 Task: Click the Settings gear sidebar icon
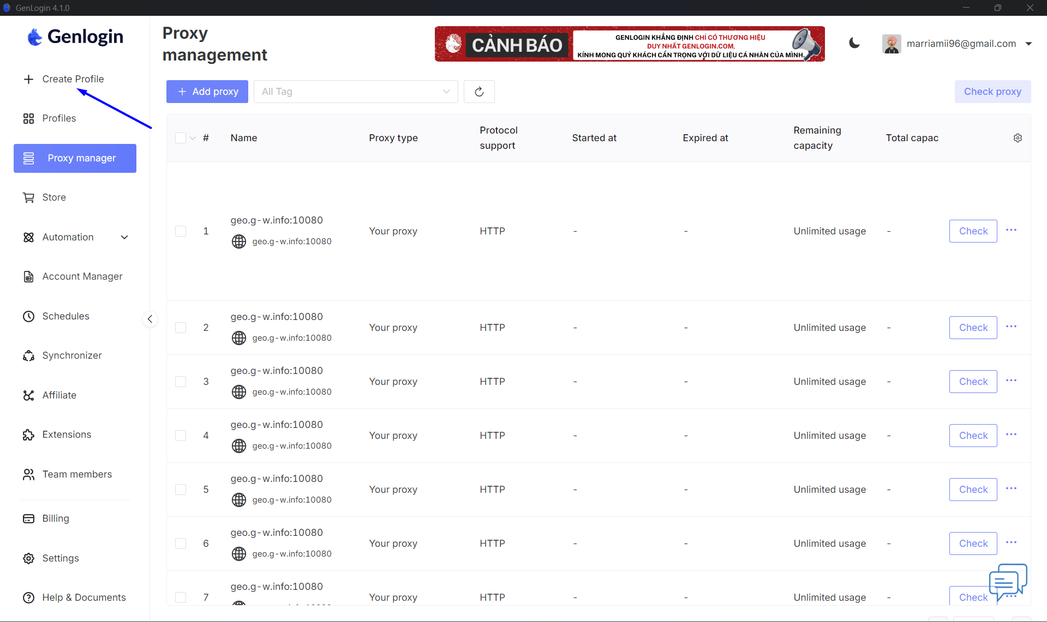tap(28, 558)
